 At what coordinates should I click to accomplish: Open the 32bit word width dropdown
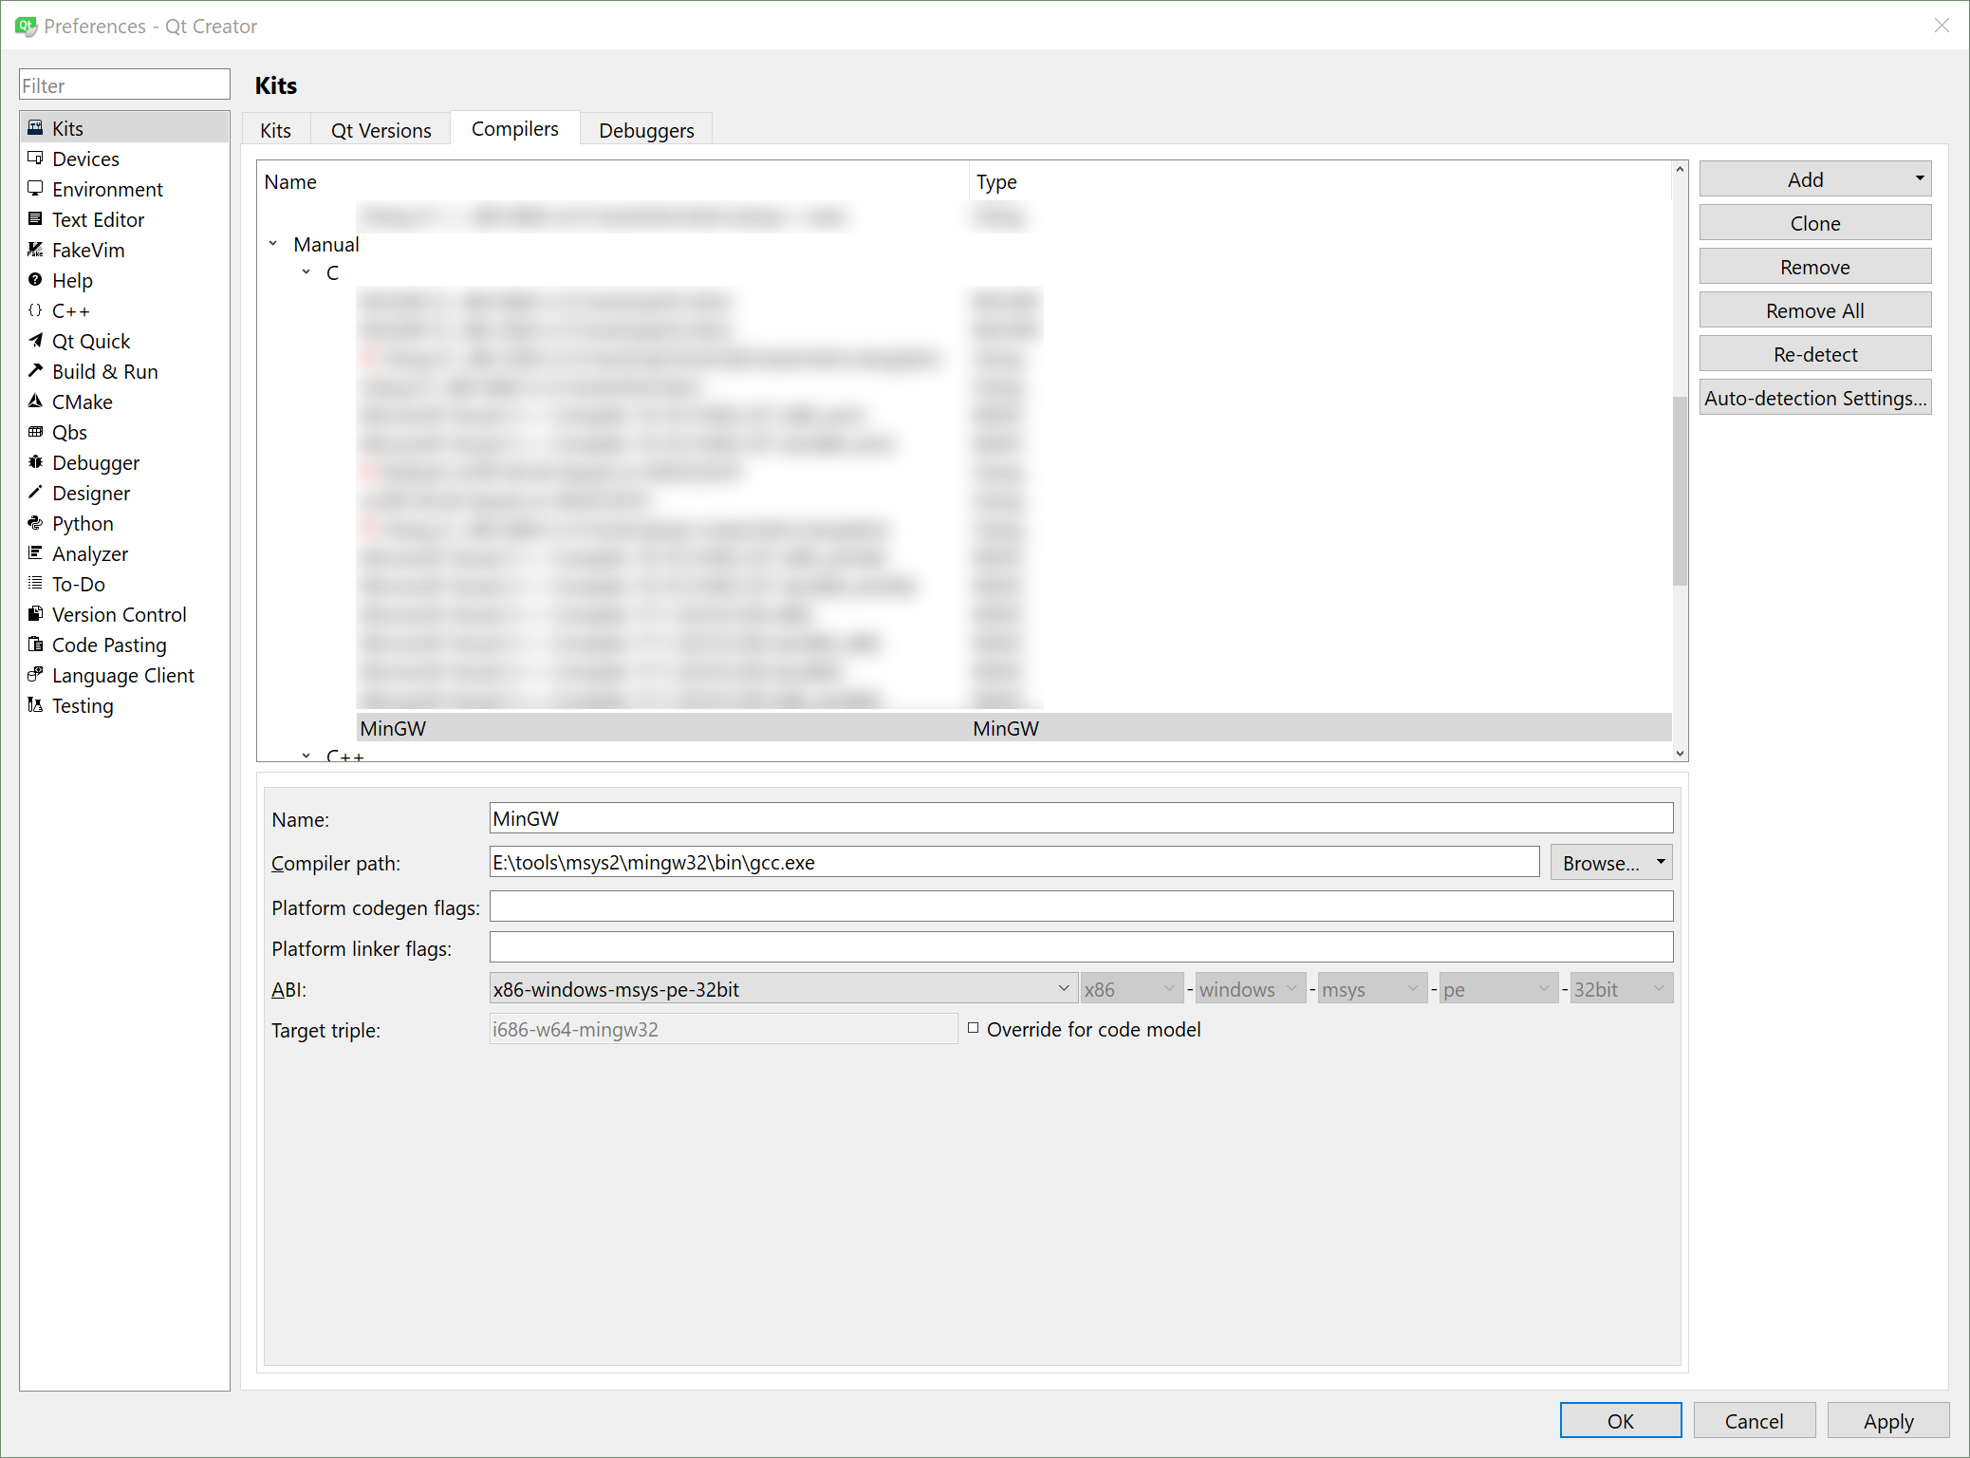click(1621, 988)
